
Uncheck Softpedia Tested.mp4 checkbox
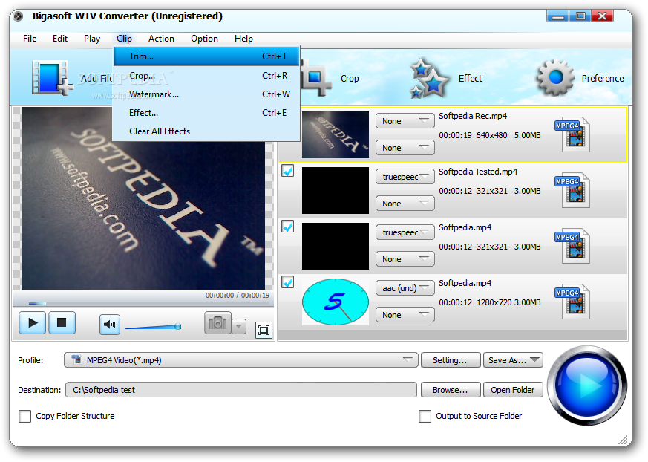click(288, 171)
